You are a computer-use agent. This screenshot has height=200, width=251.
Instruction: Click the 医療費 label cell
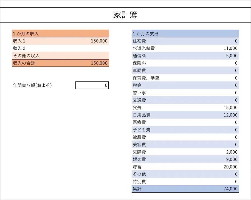click(139, 122)
